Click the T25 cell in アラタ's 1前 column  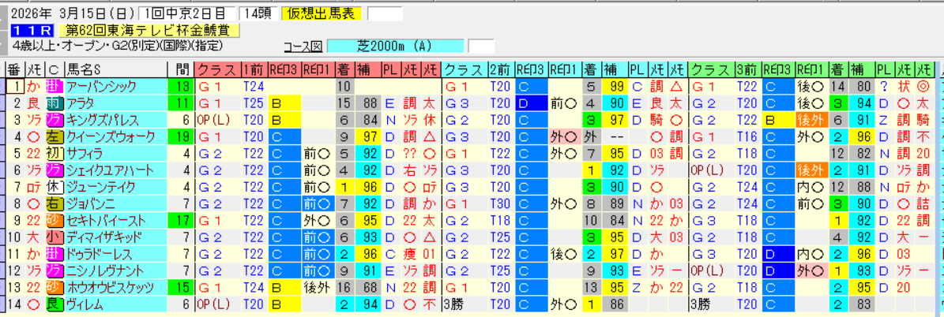(x=254, y=103)
